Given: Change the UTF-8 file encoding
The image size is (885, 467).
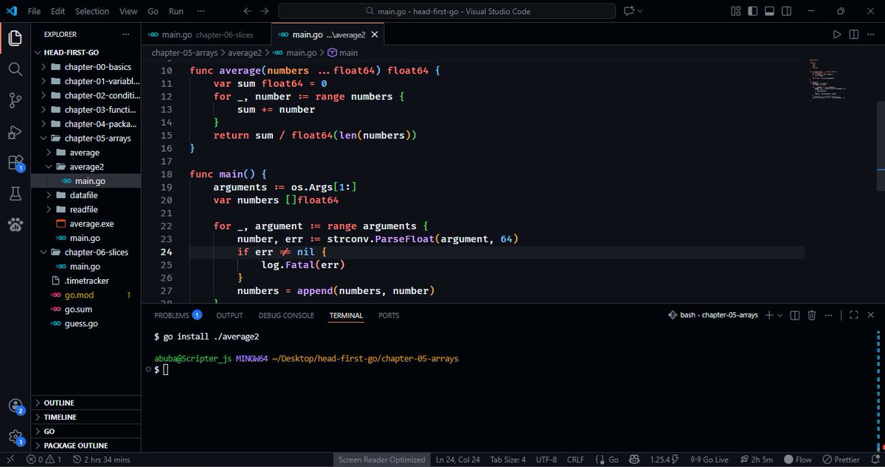Looking at the screenshot, I should coord(546,460).
